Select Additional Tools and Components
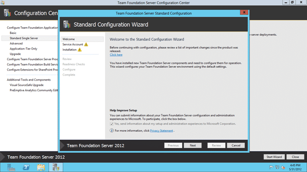Viewport: 307px width, 172px height. pyautogui.click(x=29, y=80)
